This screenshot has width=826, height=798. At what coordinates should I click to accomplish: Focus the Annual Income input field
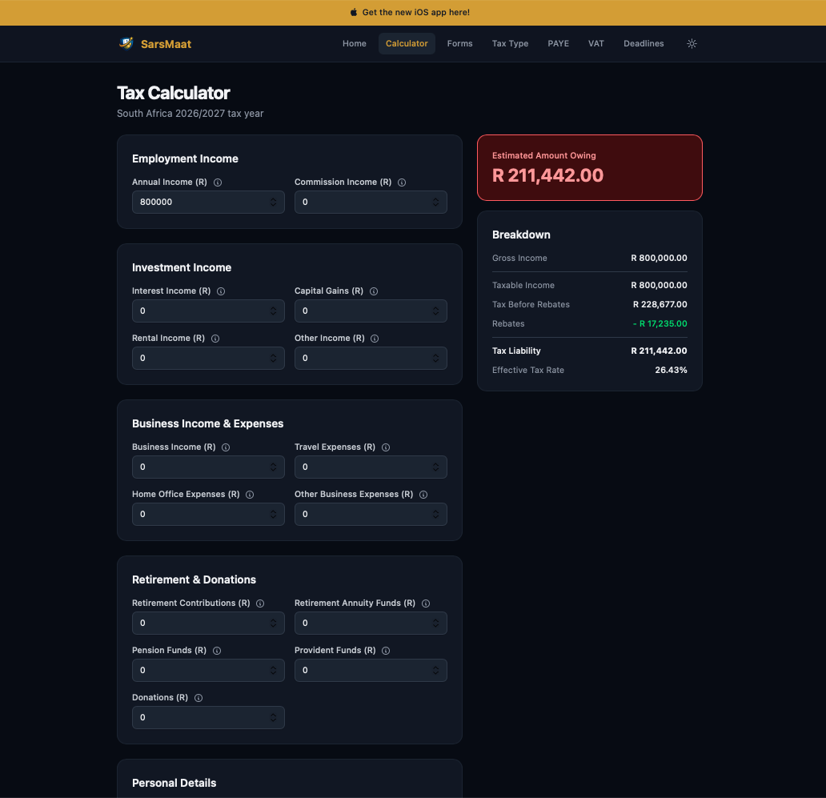(208, 203)
